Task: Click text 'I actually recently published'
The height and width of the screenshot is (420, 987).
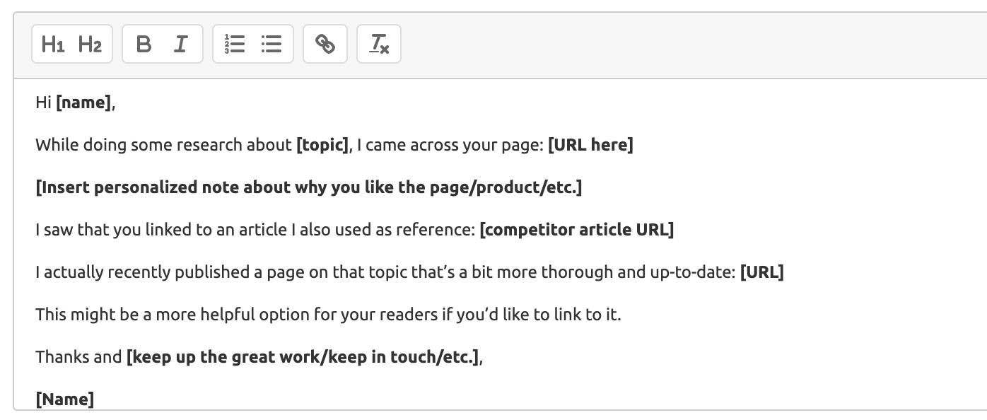Action: pos(134,272)
